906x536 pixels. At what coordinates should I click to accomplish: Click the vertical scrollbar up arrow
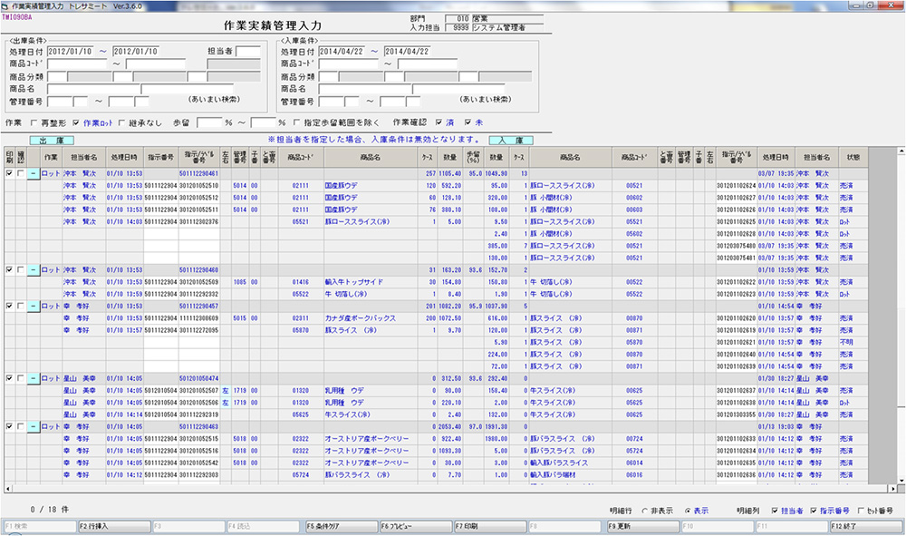pyautogui.click(x=901, y=151)
